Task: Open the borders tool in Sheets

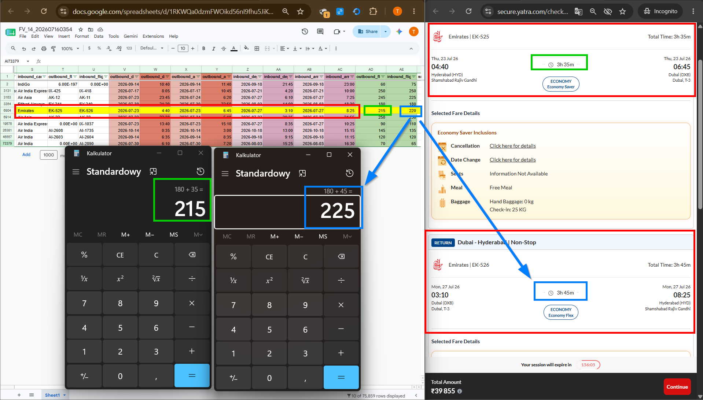Action: (x=257, y=48)
